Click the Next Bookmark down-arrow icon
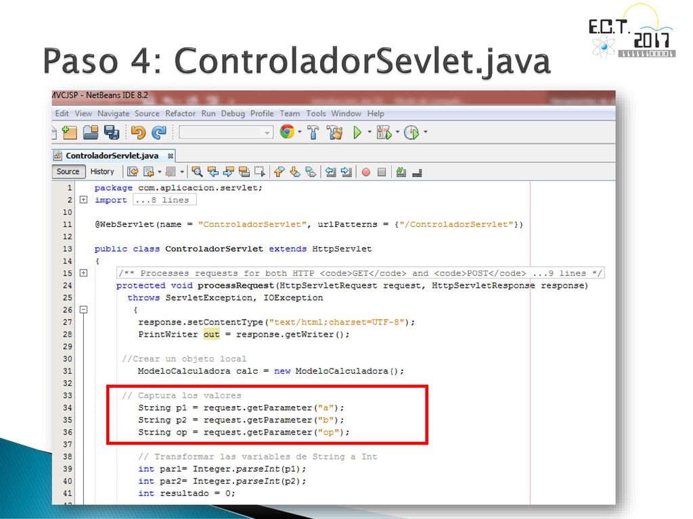 point(295,172)
